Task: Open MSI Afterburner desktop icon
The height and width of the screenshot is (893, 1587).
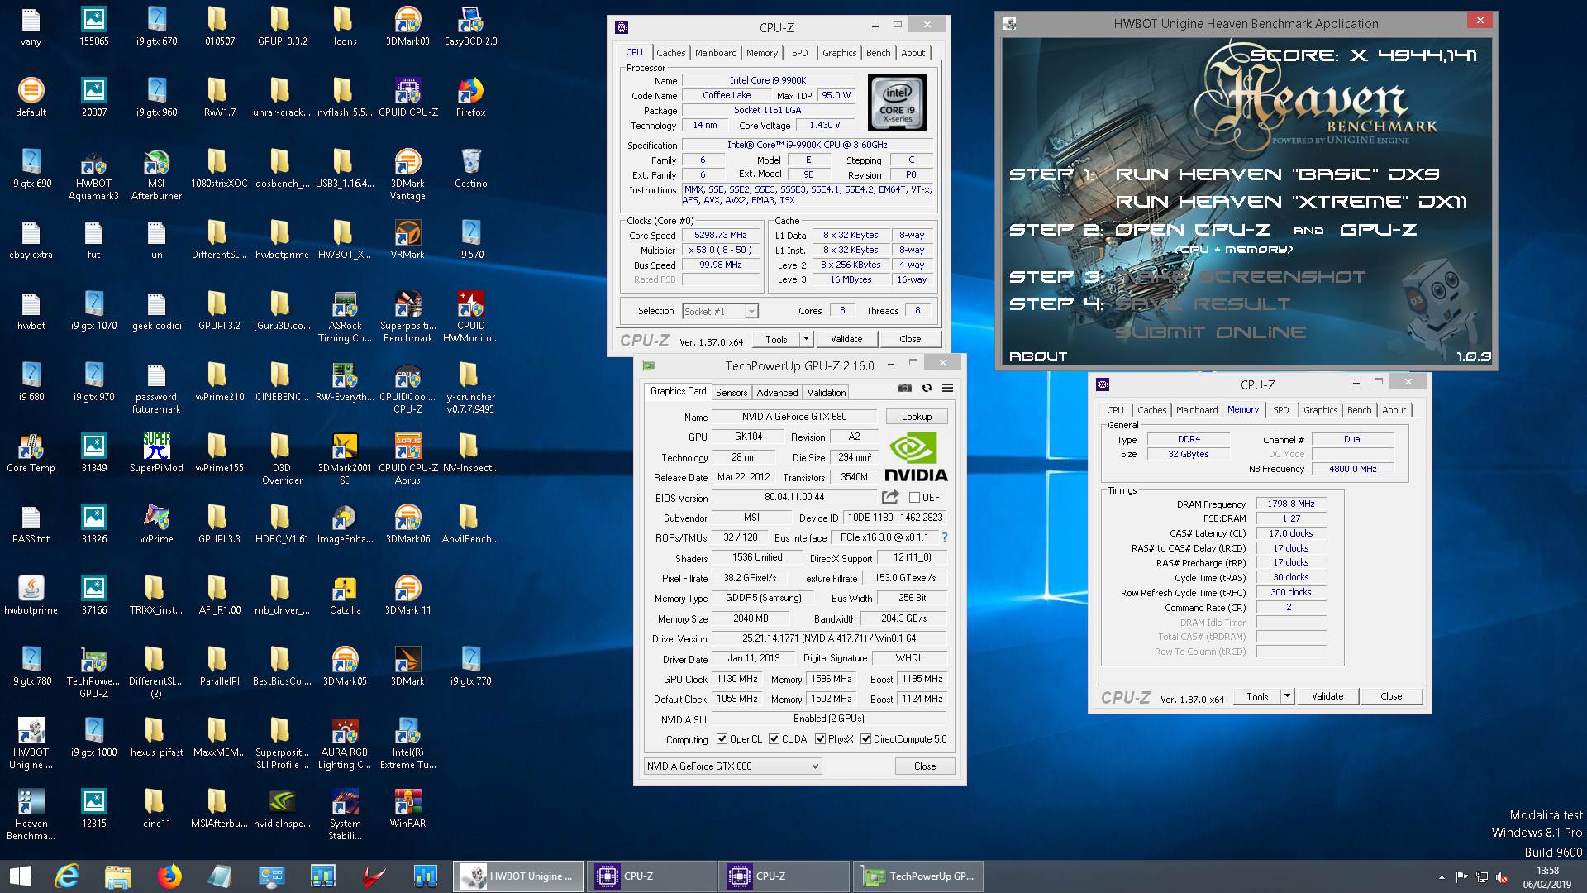Action: pyautogui.click(x=156, y=174)
